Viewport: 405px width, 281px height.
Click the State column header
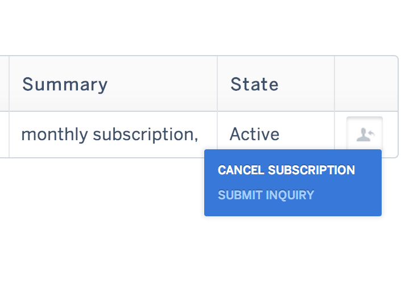click(x=254, y=85)
